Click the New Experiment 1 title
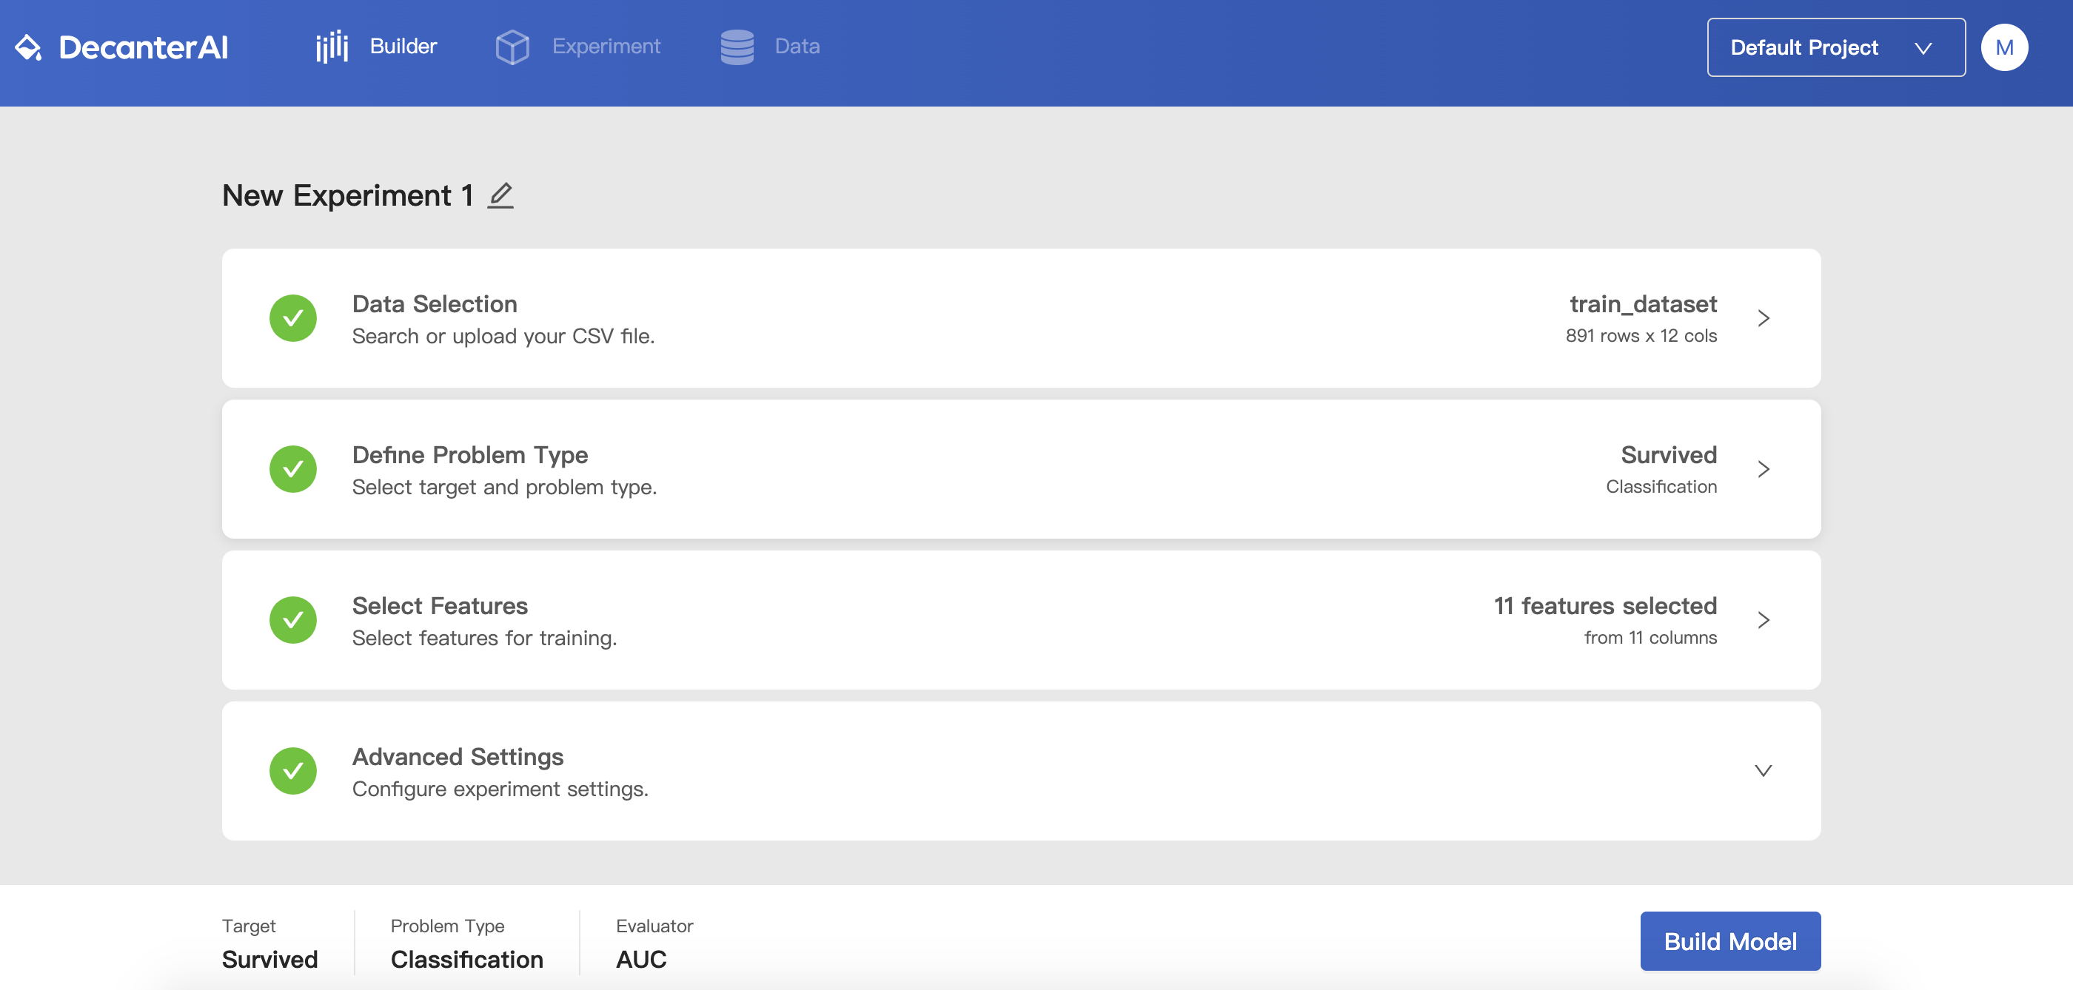Image resolution: width=2073 pixels, height=990 pixels. tap(346, 195)
